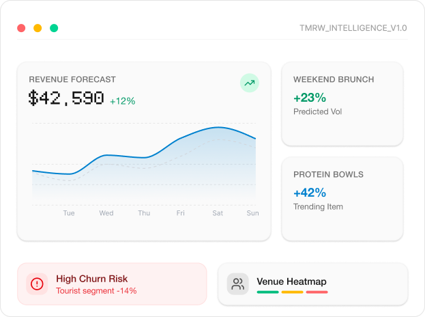Select Tue on the chart axis

click(69, 213)
